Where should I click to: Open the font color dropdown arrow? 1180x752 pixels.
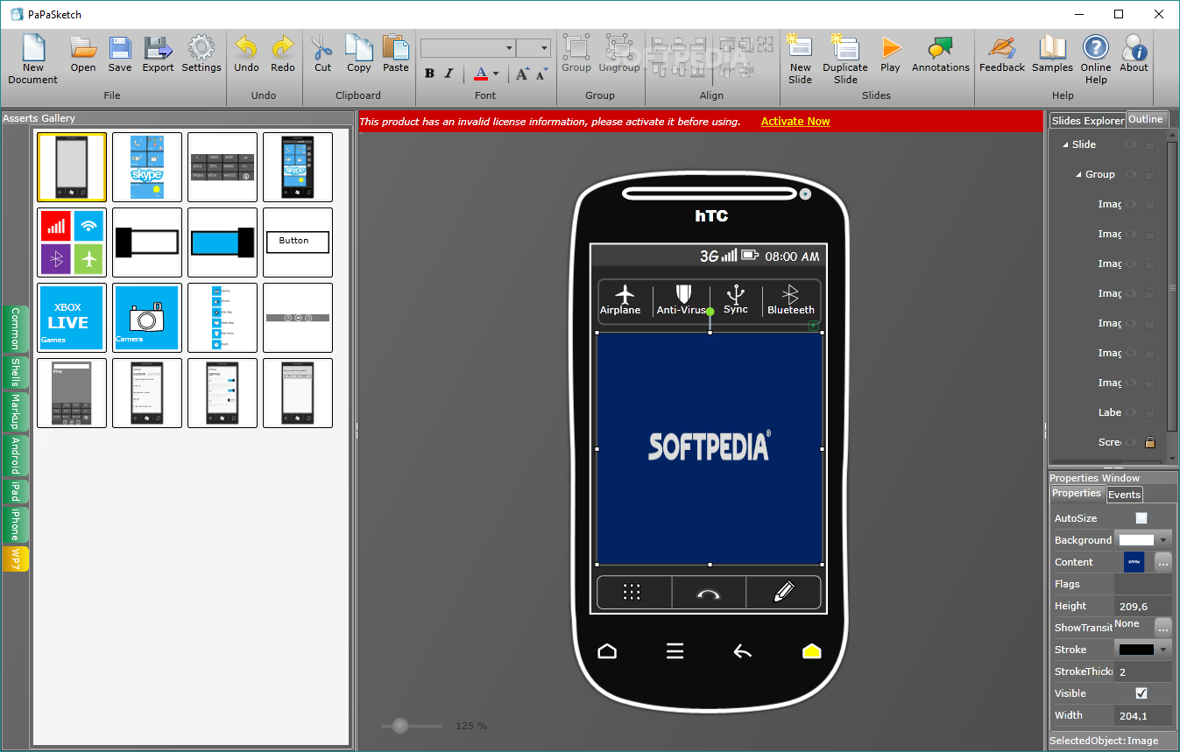[496, 74]
